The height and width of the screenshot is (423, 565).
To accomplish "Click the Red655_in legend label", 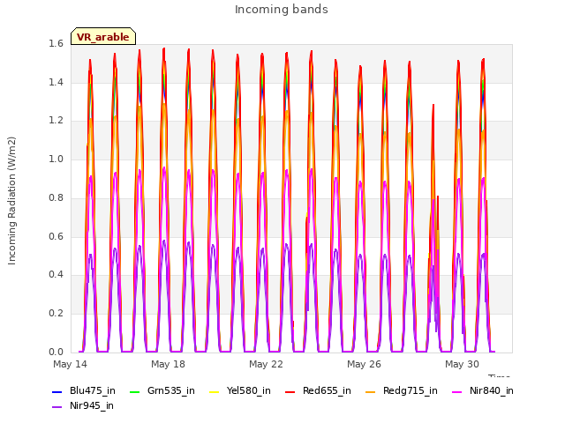I will point(327,391).
